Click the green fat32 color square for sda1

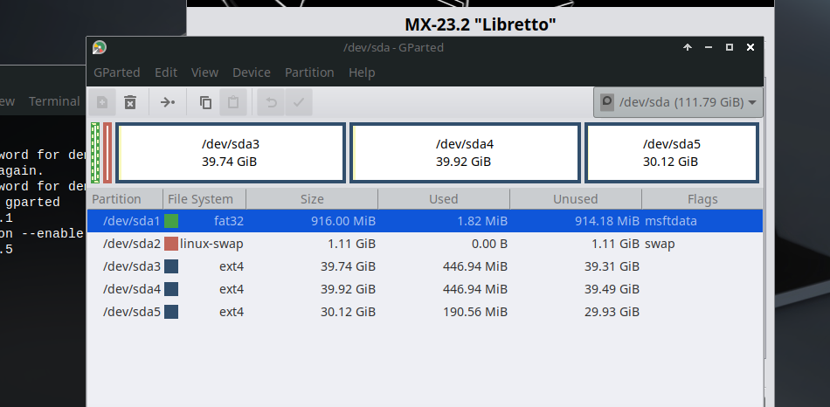(171, 221)
